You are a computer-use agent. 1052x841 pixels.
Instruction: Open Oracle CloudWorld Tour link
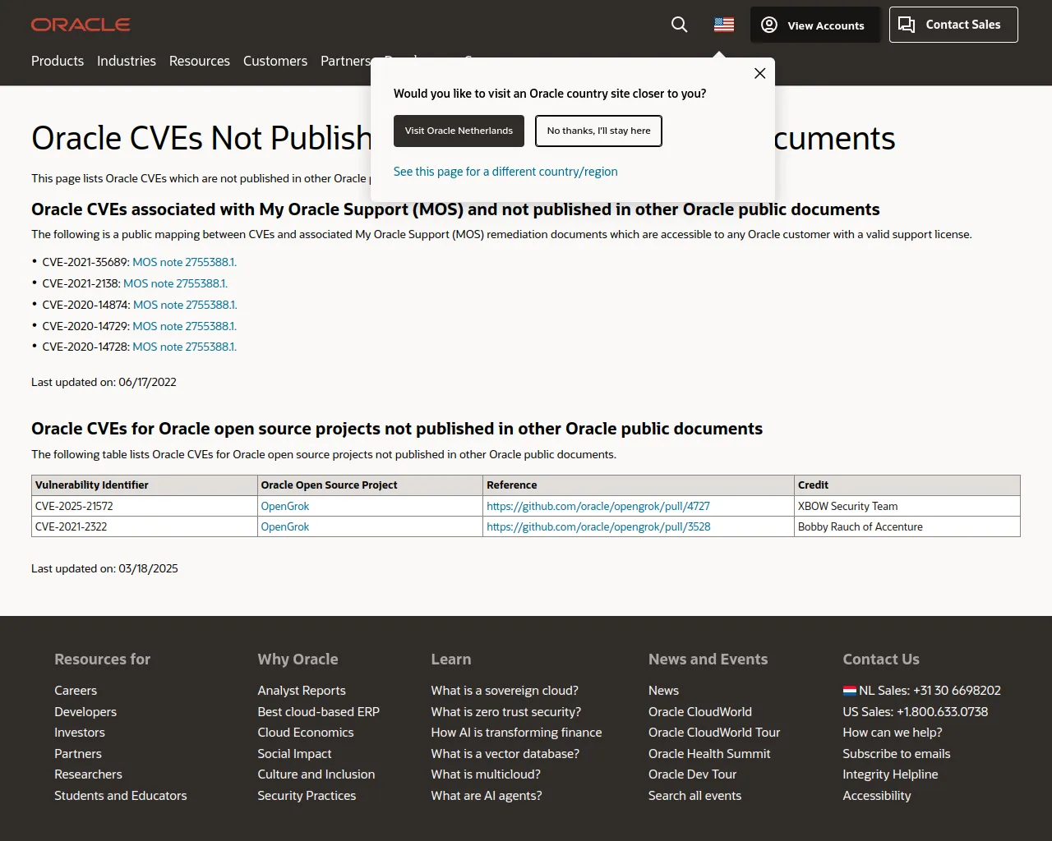click(x=714, y=733)
